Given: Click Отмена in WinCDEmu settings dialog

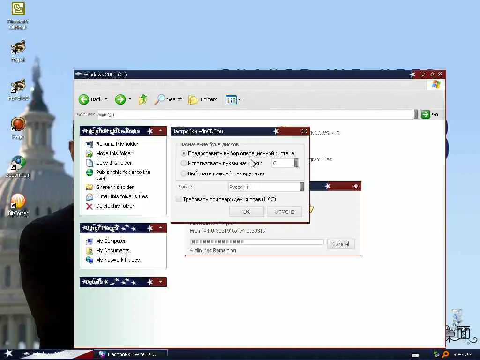Looking at the screenshot, I should [285, 212].
